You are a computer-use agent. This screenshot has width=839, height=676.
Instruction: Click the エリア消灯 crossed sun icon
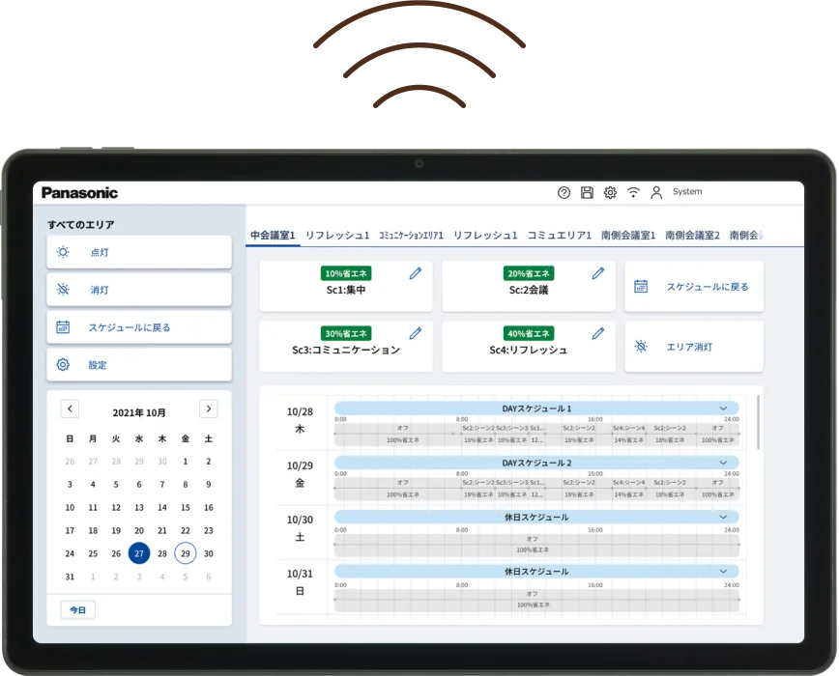pyautogui.click(x=641, y=347)
